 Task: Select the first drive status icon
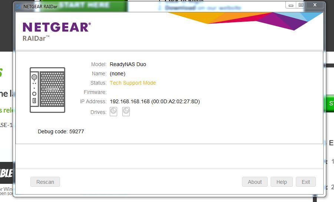(113, 111)
